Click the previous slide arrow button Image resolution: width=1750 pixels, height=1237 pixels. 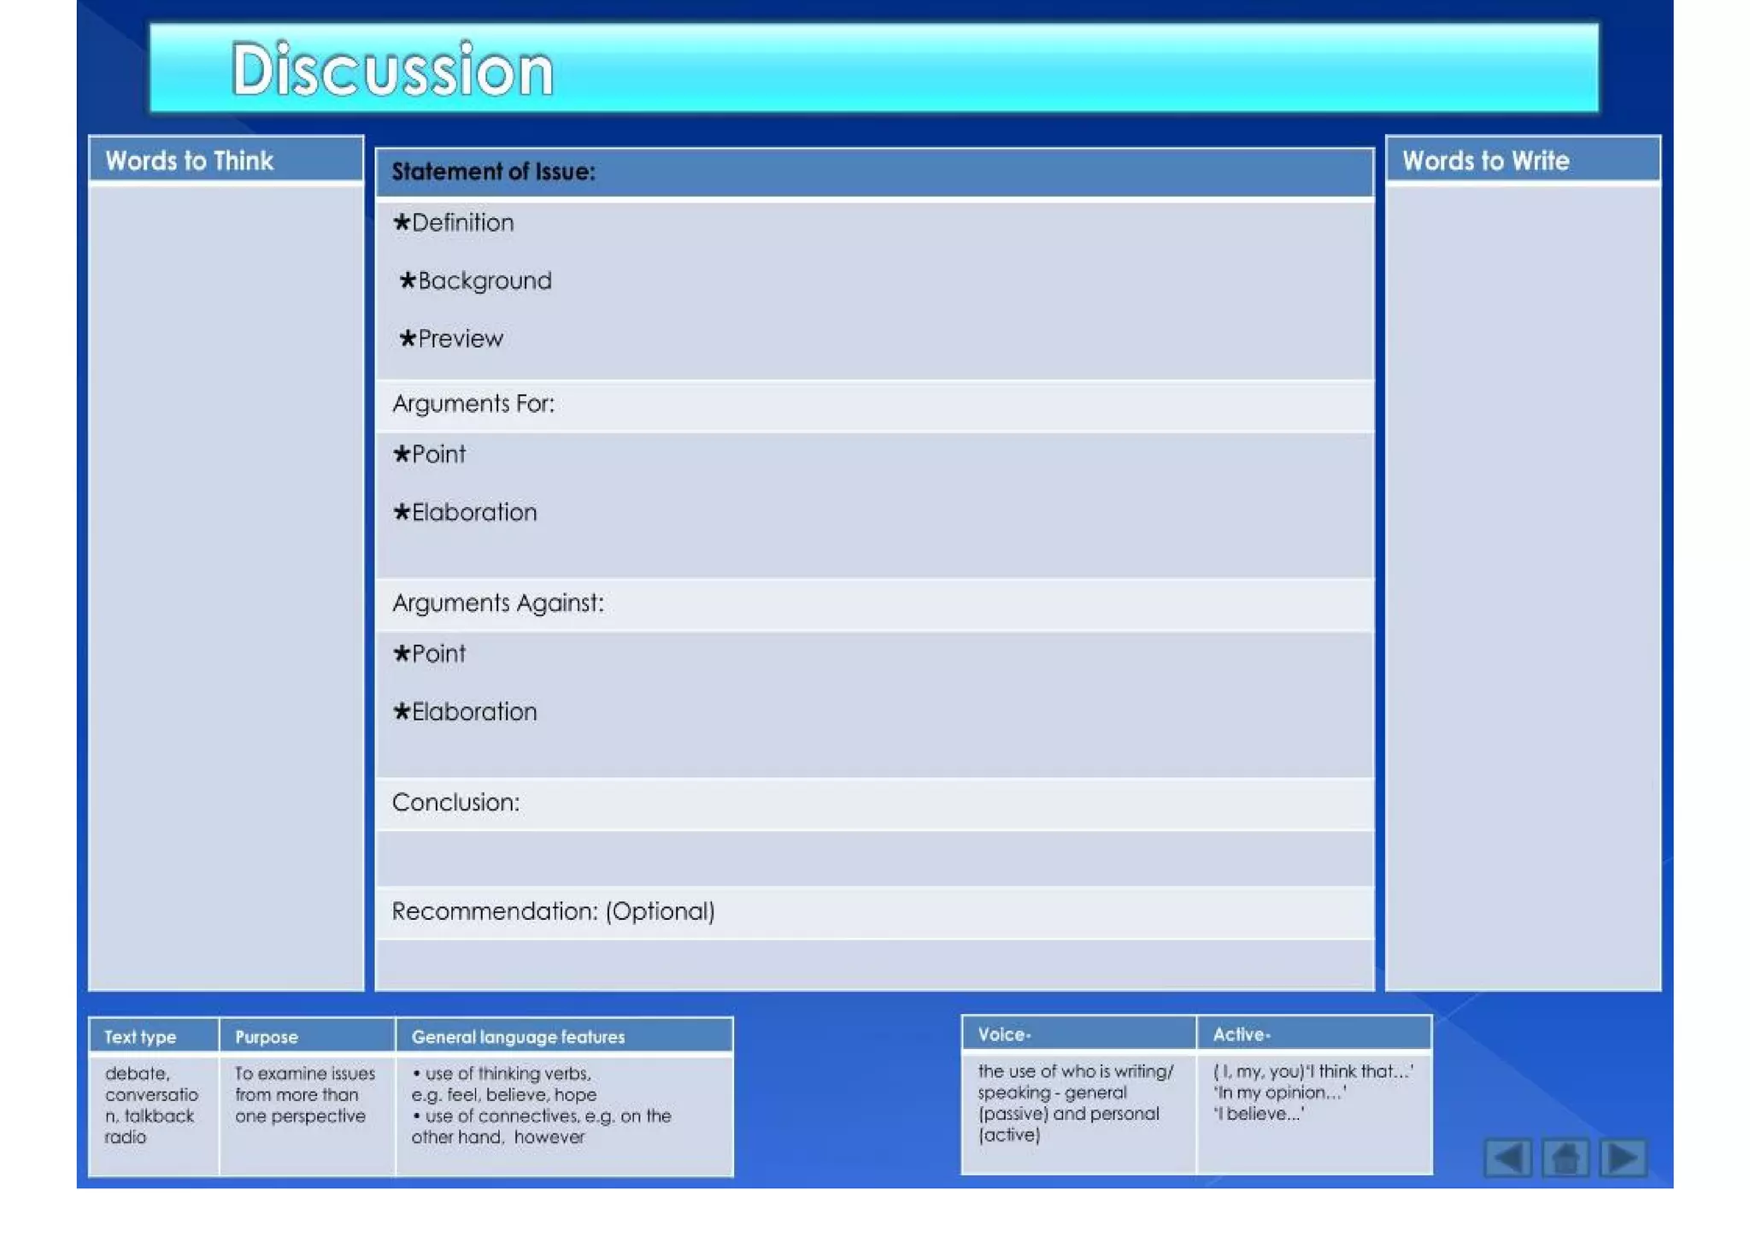point(1507,1158)
